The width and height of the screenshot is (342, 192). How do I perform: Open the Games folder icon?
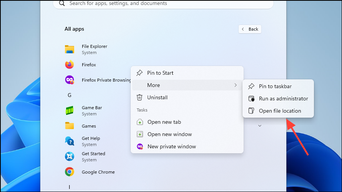point(69,126)
